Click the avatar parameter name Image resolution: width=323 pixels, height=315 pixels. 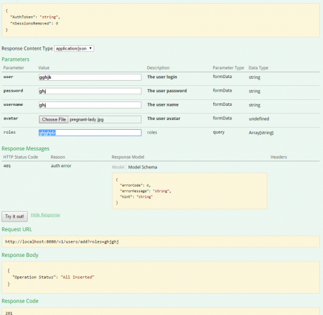click(11, 118)
